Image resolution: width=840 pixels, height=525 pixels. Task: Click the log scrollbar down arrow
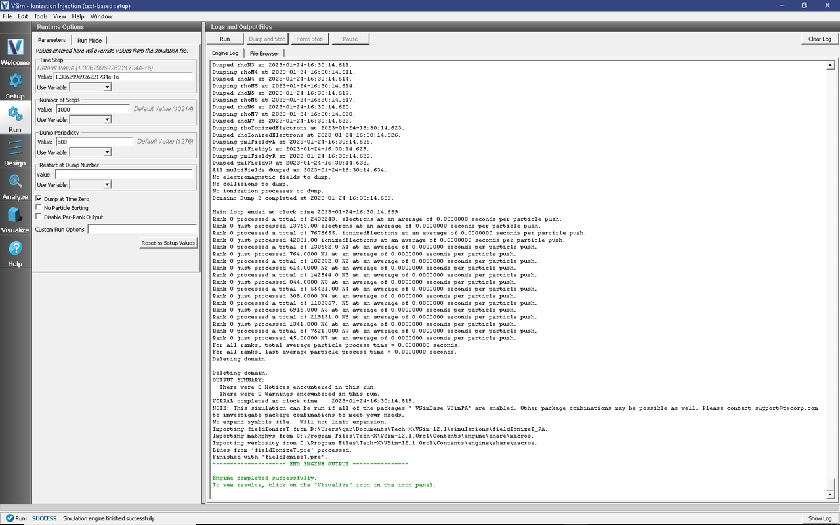(830, 494)
